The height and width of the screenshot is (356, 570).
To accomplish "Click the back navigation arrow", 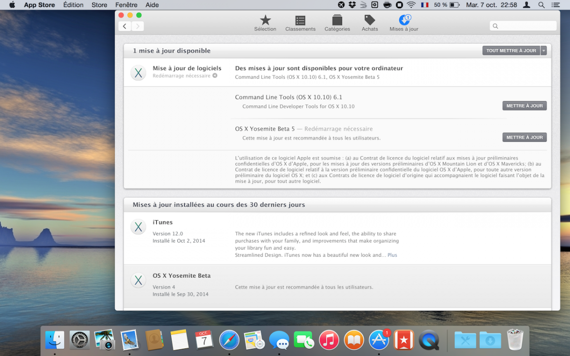I will pos(125,26).
